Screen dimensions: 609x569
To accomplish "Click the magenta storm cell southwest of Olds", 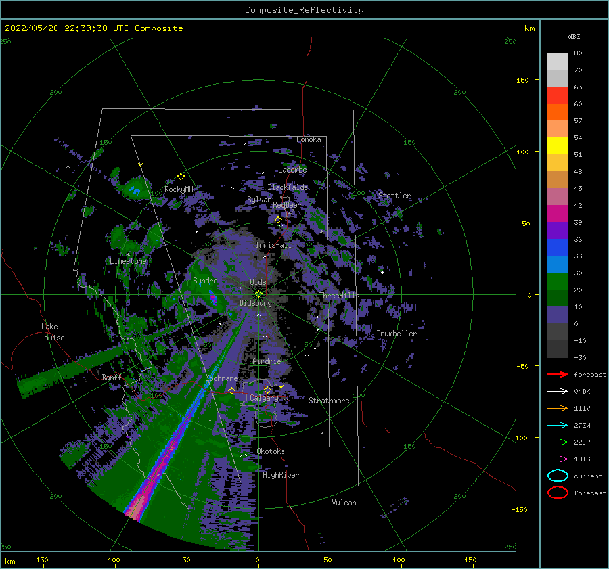I will pos(213,298).
